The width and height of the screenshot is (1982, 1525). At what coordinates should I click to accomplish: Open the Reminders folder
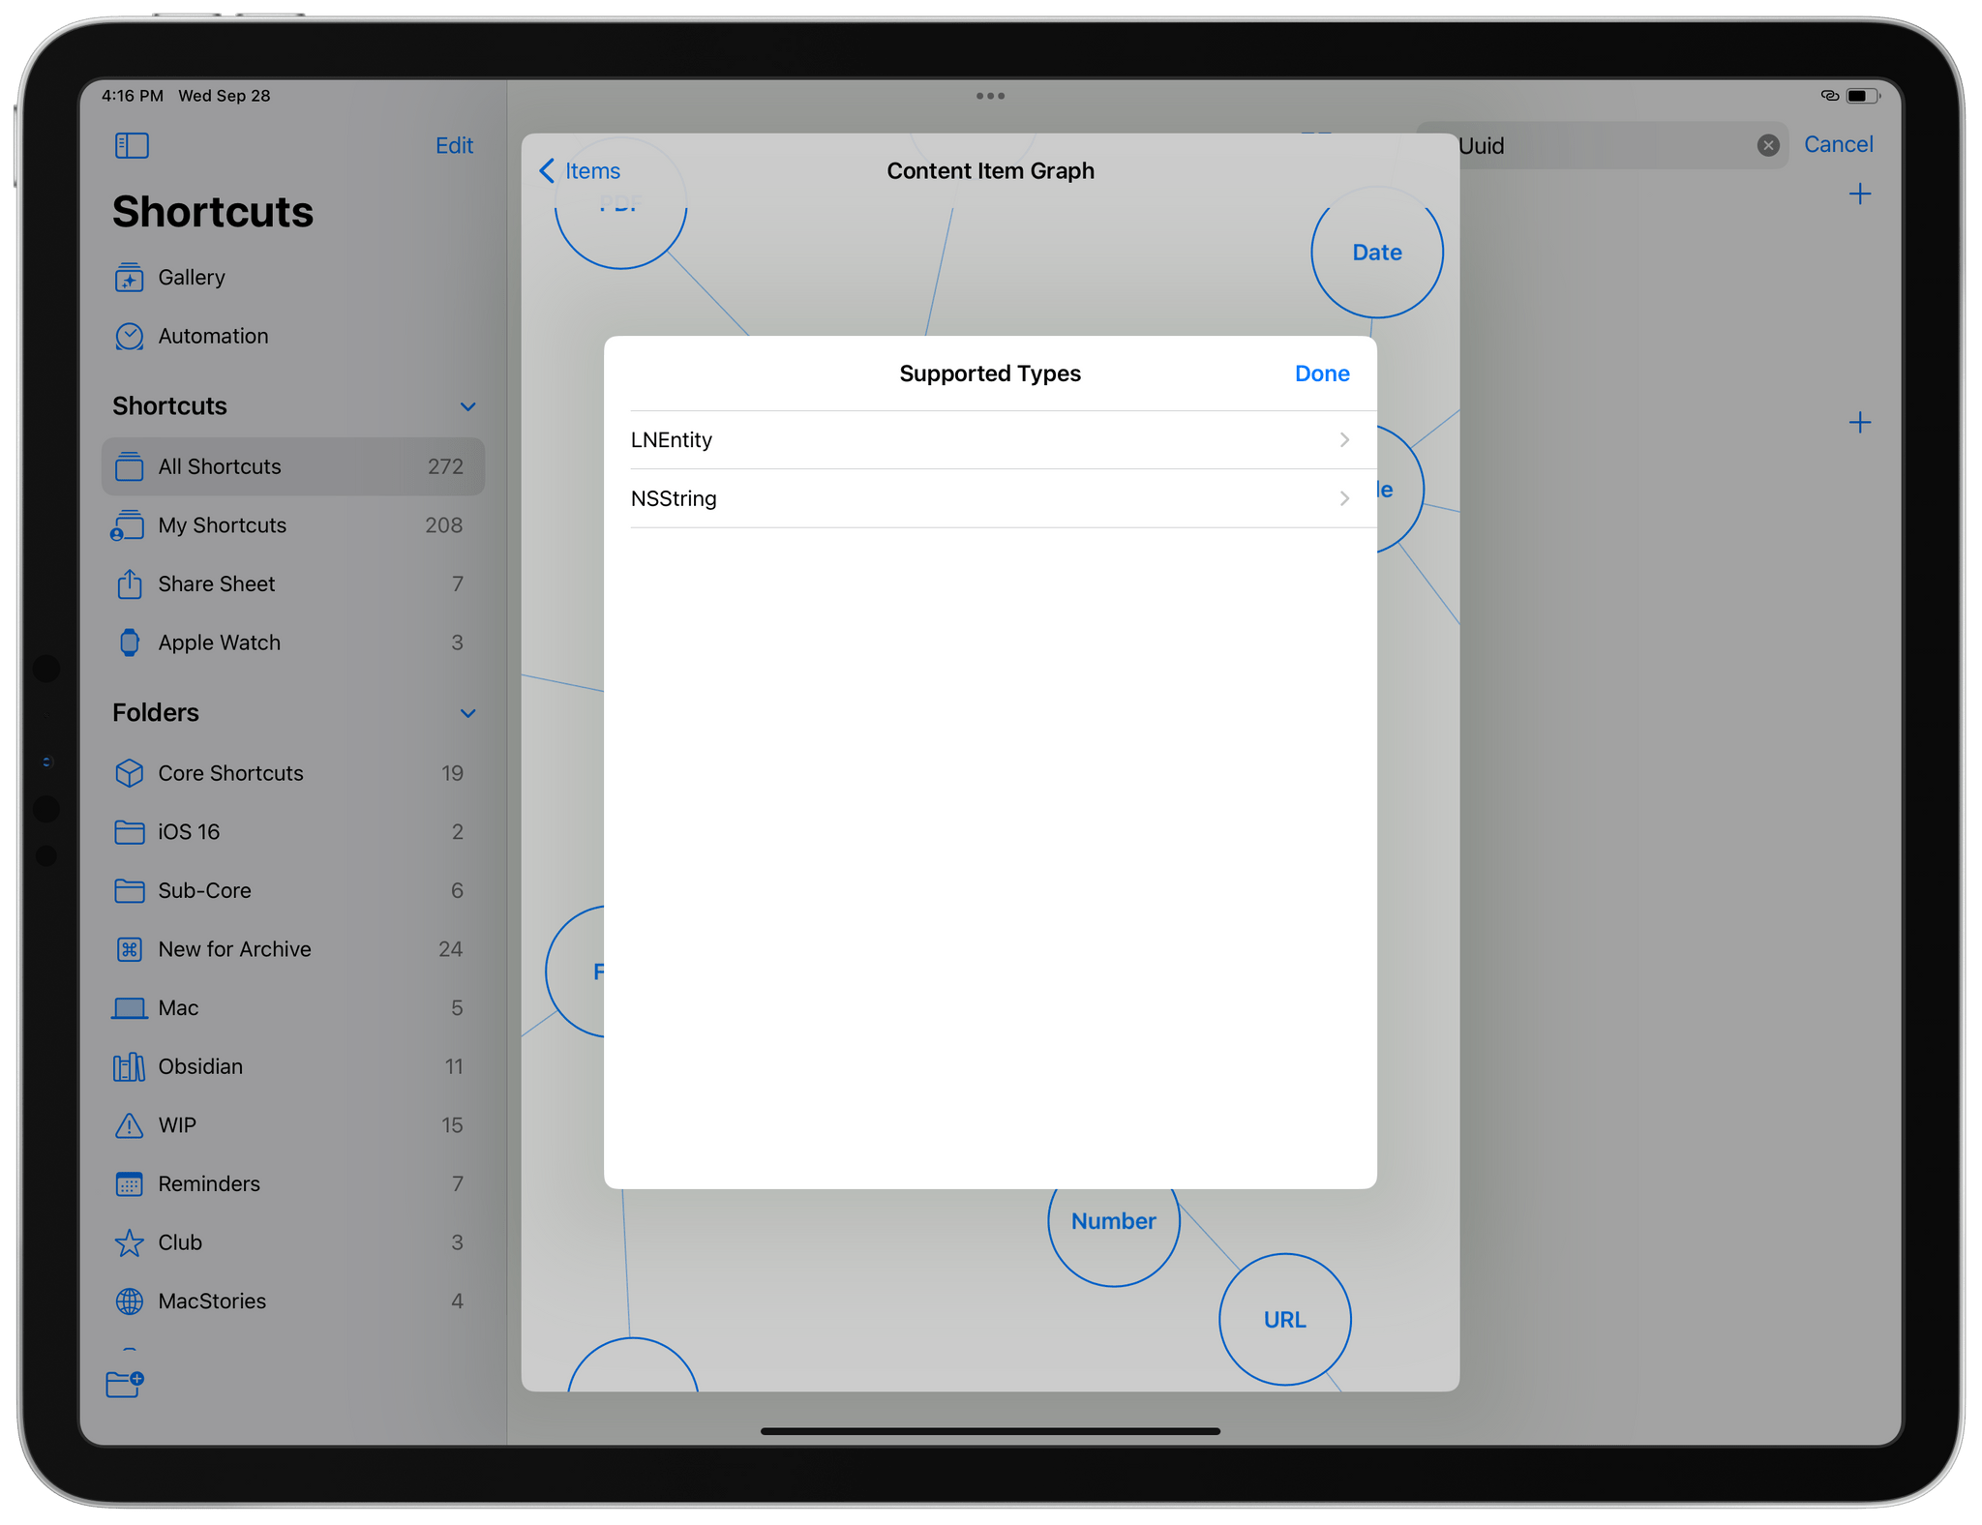point(292,1183)
